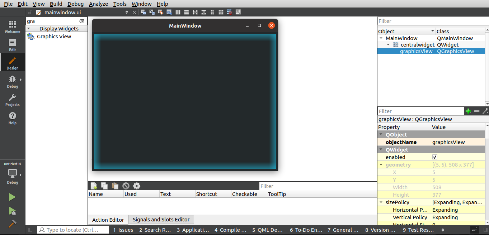This screenshot has height=235, width=489.
Task: Apply Form Layout toolbar icon
Action: [212, 12]
